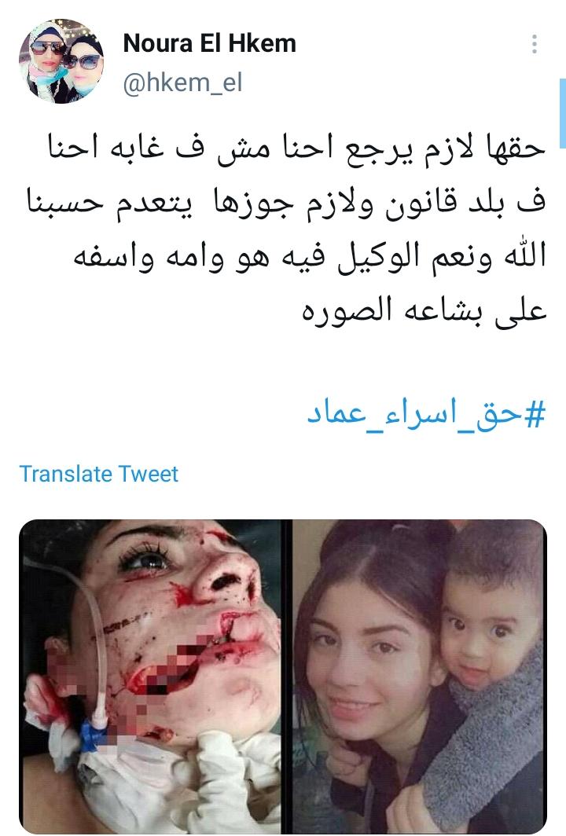
Task: Click the hash symbol of the hashtag
Action: 535,415
